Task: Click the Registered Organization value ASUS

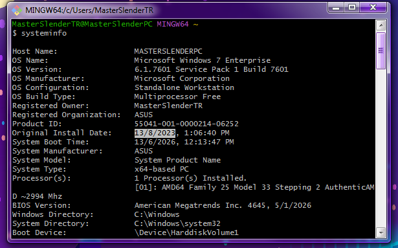Action: pyautogui.click(x=144, y=115)
